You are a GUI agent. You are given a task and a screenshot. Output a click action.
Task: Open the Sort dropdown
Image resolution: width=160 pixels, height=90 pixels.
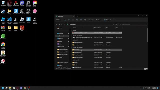(x=91, y=20)
